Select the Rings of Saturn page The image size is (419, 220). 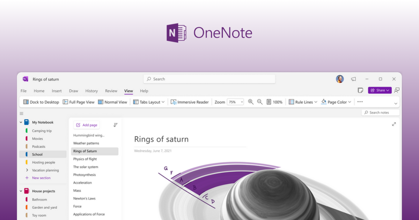coord(95,151)
